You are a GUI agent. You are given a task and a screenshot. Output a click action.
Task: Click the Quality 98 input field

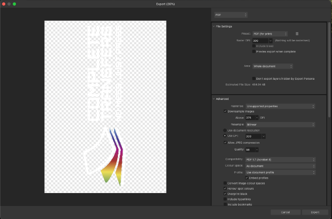(250, 150)
